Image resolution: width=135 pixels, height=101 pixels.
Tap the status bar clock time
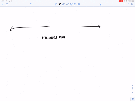click(x=3, y=1)
